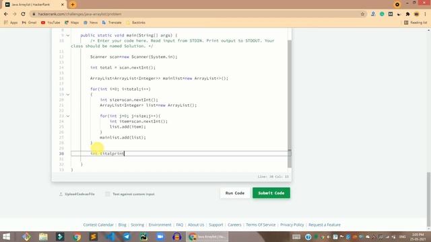Open the Maps bookmark

[x=72, y=22]
